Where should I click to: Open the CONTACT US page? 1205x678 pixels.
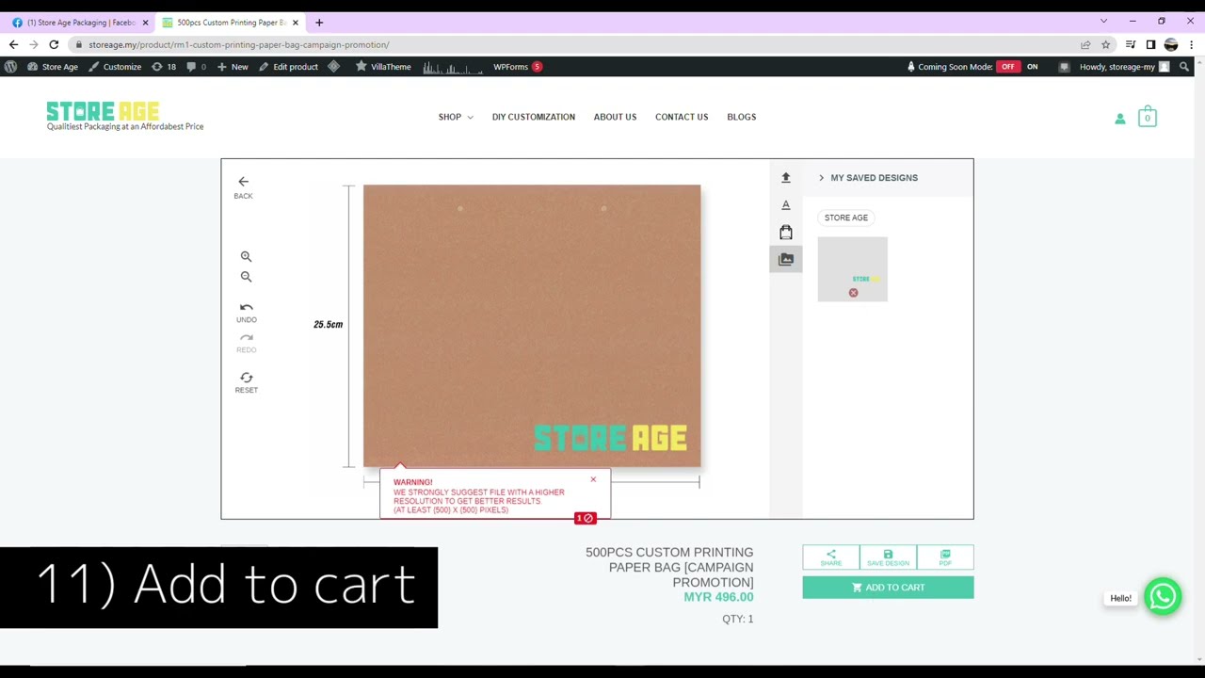click(x=682, y=117)
